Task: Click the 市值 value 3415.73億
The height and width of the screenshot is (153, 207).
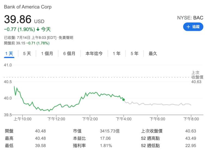Action: 110,131
